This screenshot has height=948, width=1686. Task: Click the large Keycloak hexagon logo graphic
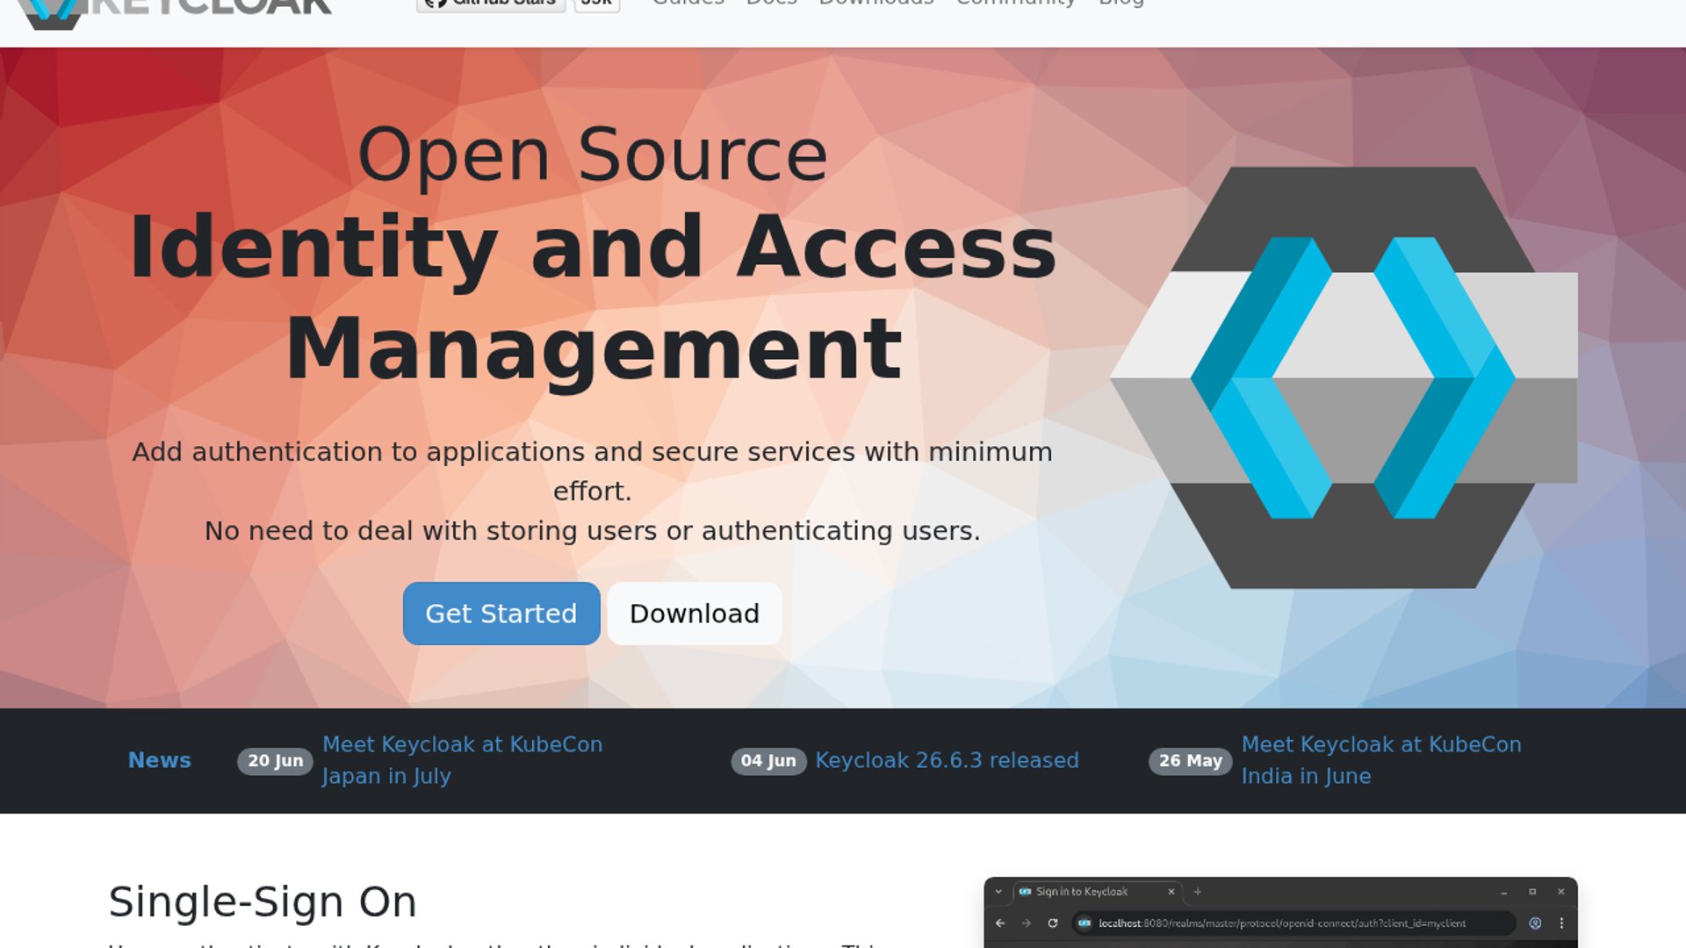click(x=1344, y=377)
